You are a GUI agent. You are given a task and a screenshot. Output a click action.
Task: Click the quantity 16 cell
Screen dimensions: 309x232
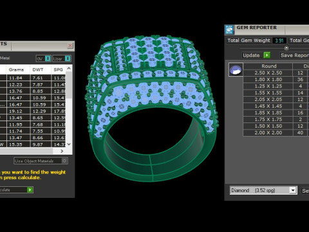pos(300,113)
